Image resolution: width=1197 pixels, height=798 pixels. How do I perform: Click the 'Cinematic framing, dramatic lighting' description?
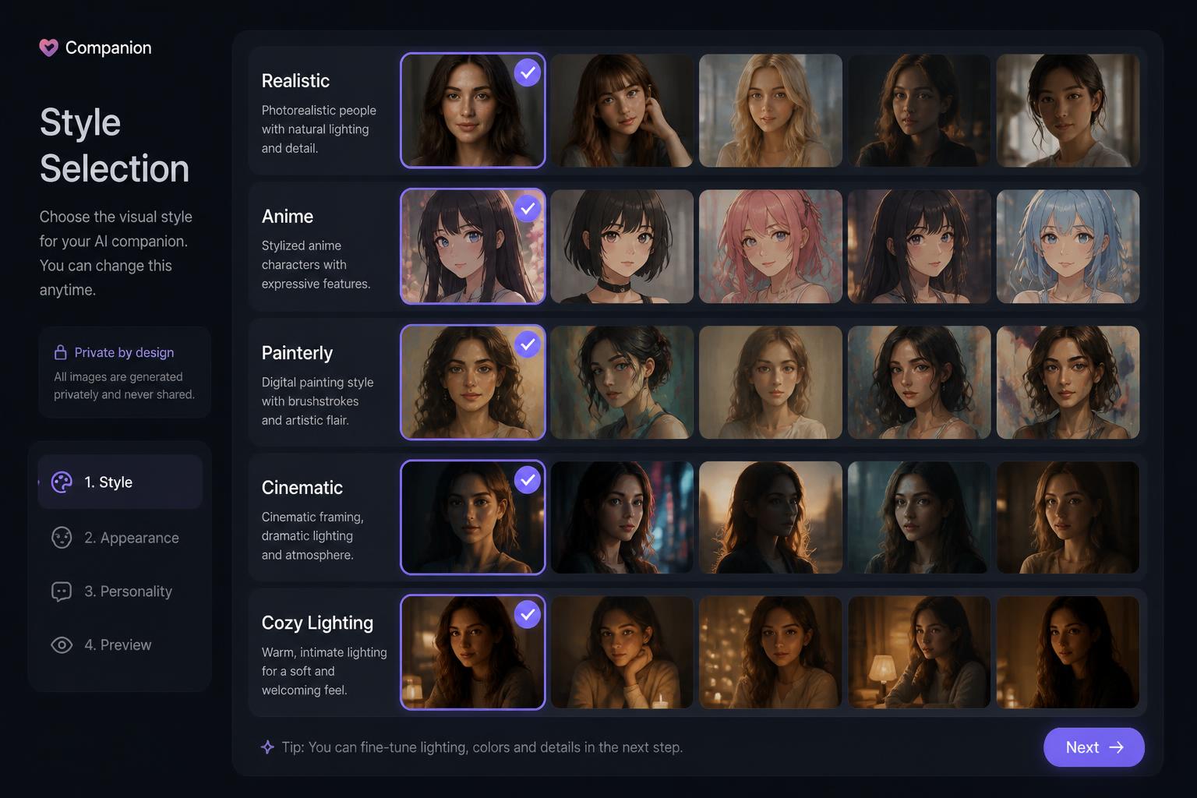tap(312, 536)
